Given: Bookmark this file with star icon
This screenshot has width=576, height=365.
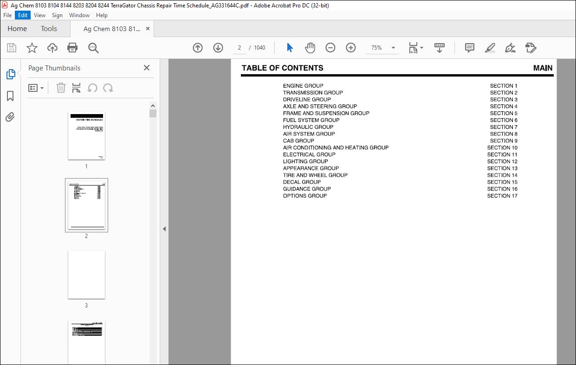Looking at the screenshot, I should pos(32,48).
